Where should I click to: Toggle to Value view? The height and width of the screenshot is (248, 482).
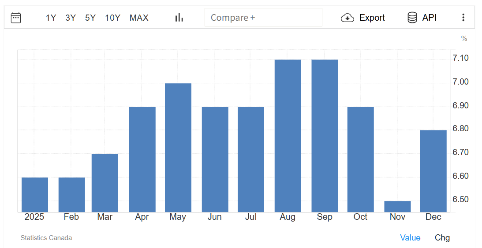point(410,238)
